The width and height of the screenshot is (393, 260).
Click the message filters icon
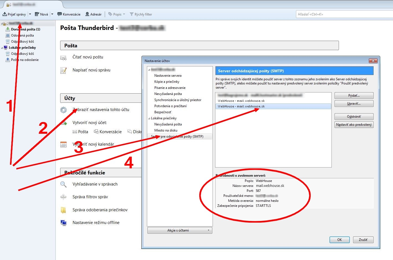(63, 197)
